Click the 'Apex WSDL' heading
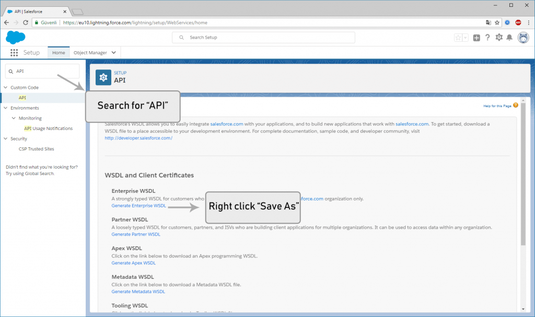535x317 pixels. 126,249
